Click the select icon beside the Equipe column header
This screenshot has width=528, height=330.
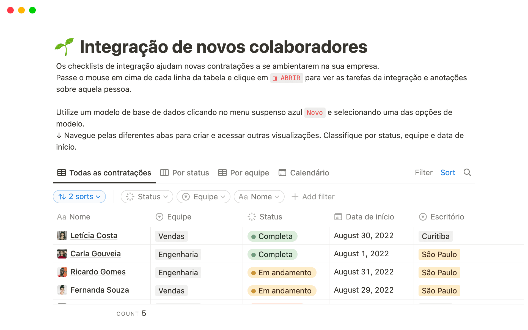(159, 217)
